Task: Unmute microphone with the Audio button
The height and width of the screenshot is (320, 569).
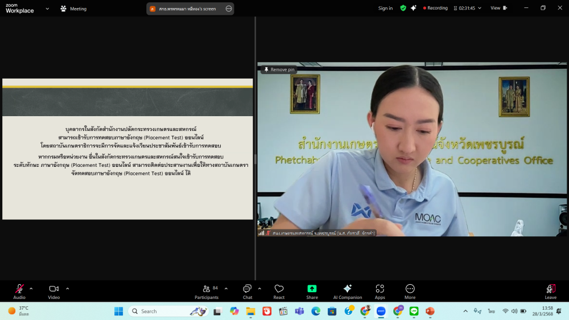Action: [19, 291]
